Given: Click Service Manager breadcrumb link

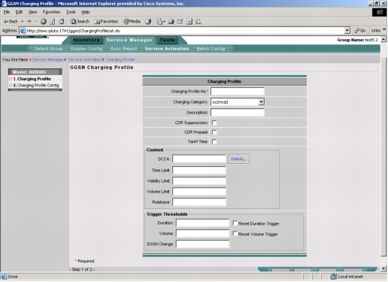Looking at the screenshot, I should (x=48, y=59).
